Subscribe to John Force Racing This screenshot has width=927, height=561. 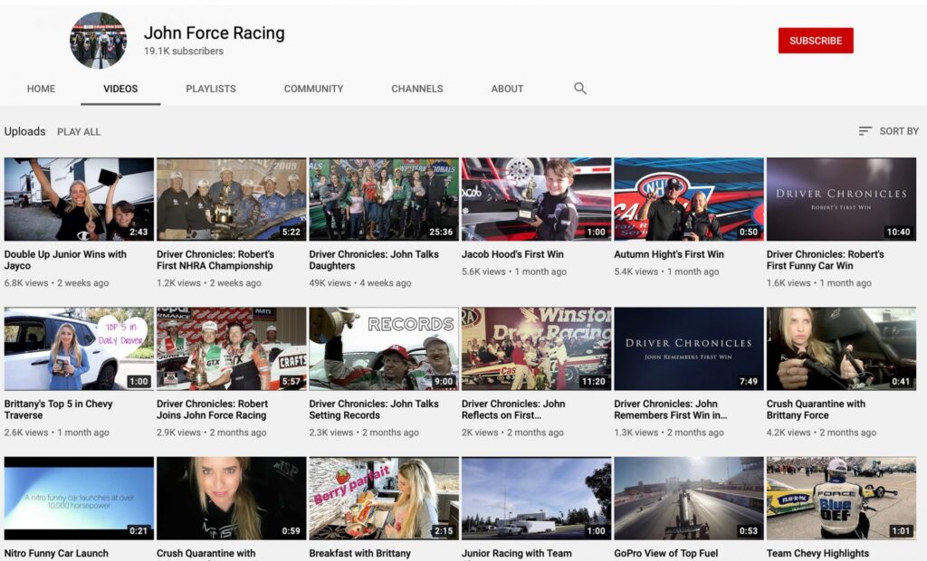pos(816,40)
